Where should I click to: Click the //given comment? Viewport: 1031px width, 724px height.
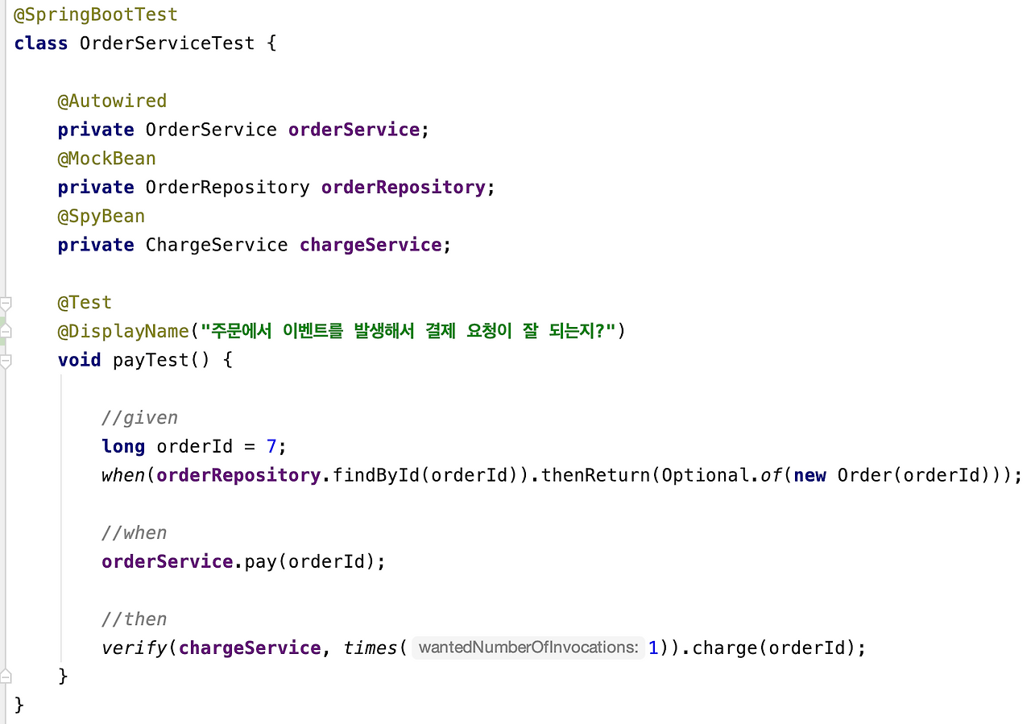(x=140, y=418)
